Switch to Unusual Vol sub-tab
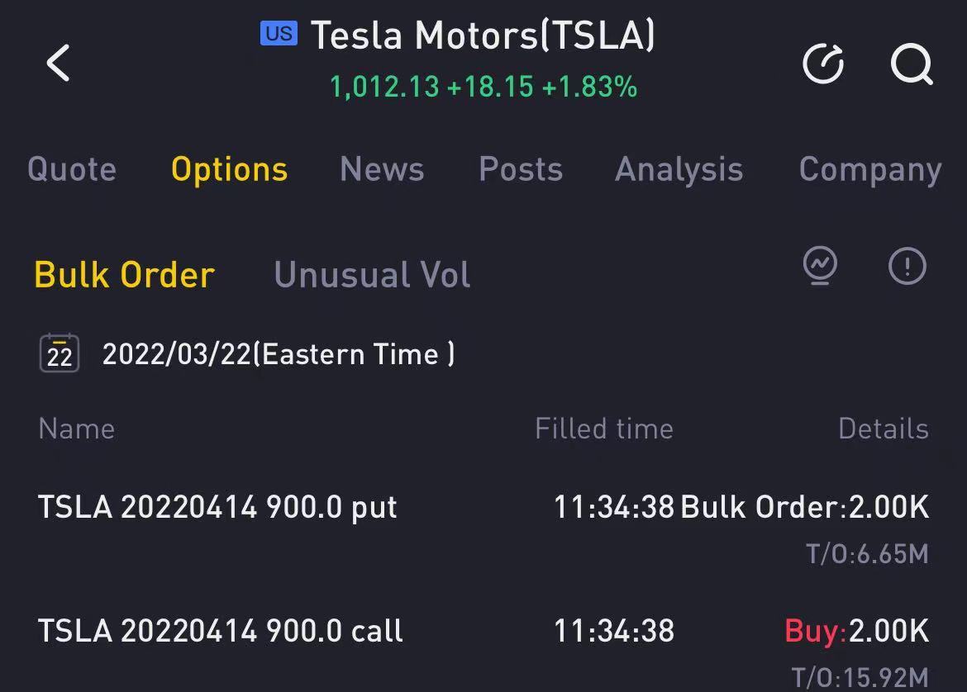 [372, 275]
